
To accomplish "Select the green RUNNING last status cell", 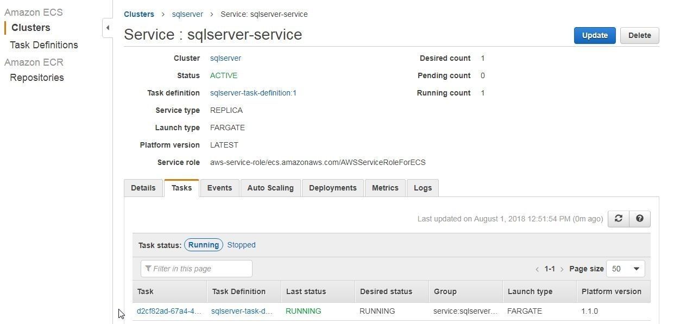I will [x=303, y=311].
